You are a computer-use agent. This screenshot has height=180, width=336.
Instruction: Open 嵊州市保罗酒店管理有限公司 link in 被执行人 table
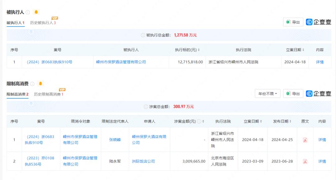click(121, 62)
